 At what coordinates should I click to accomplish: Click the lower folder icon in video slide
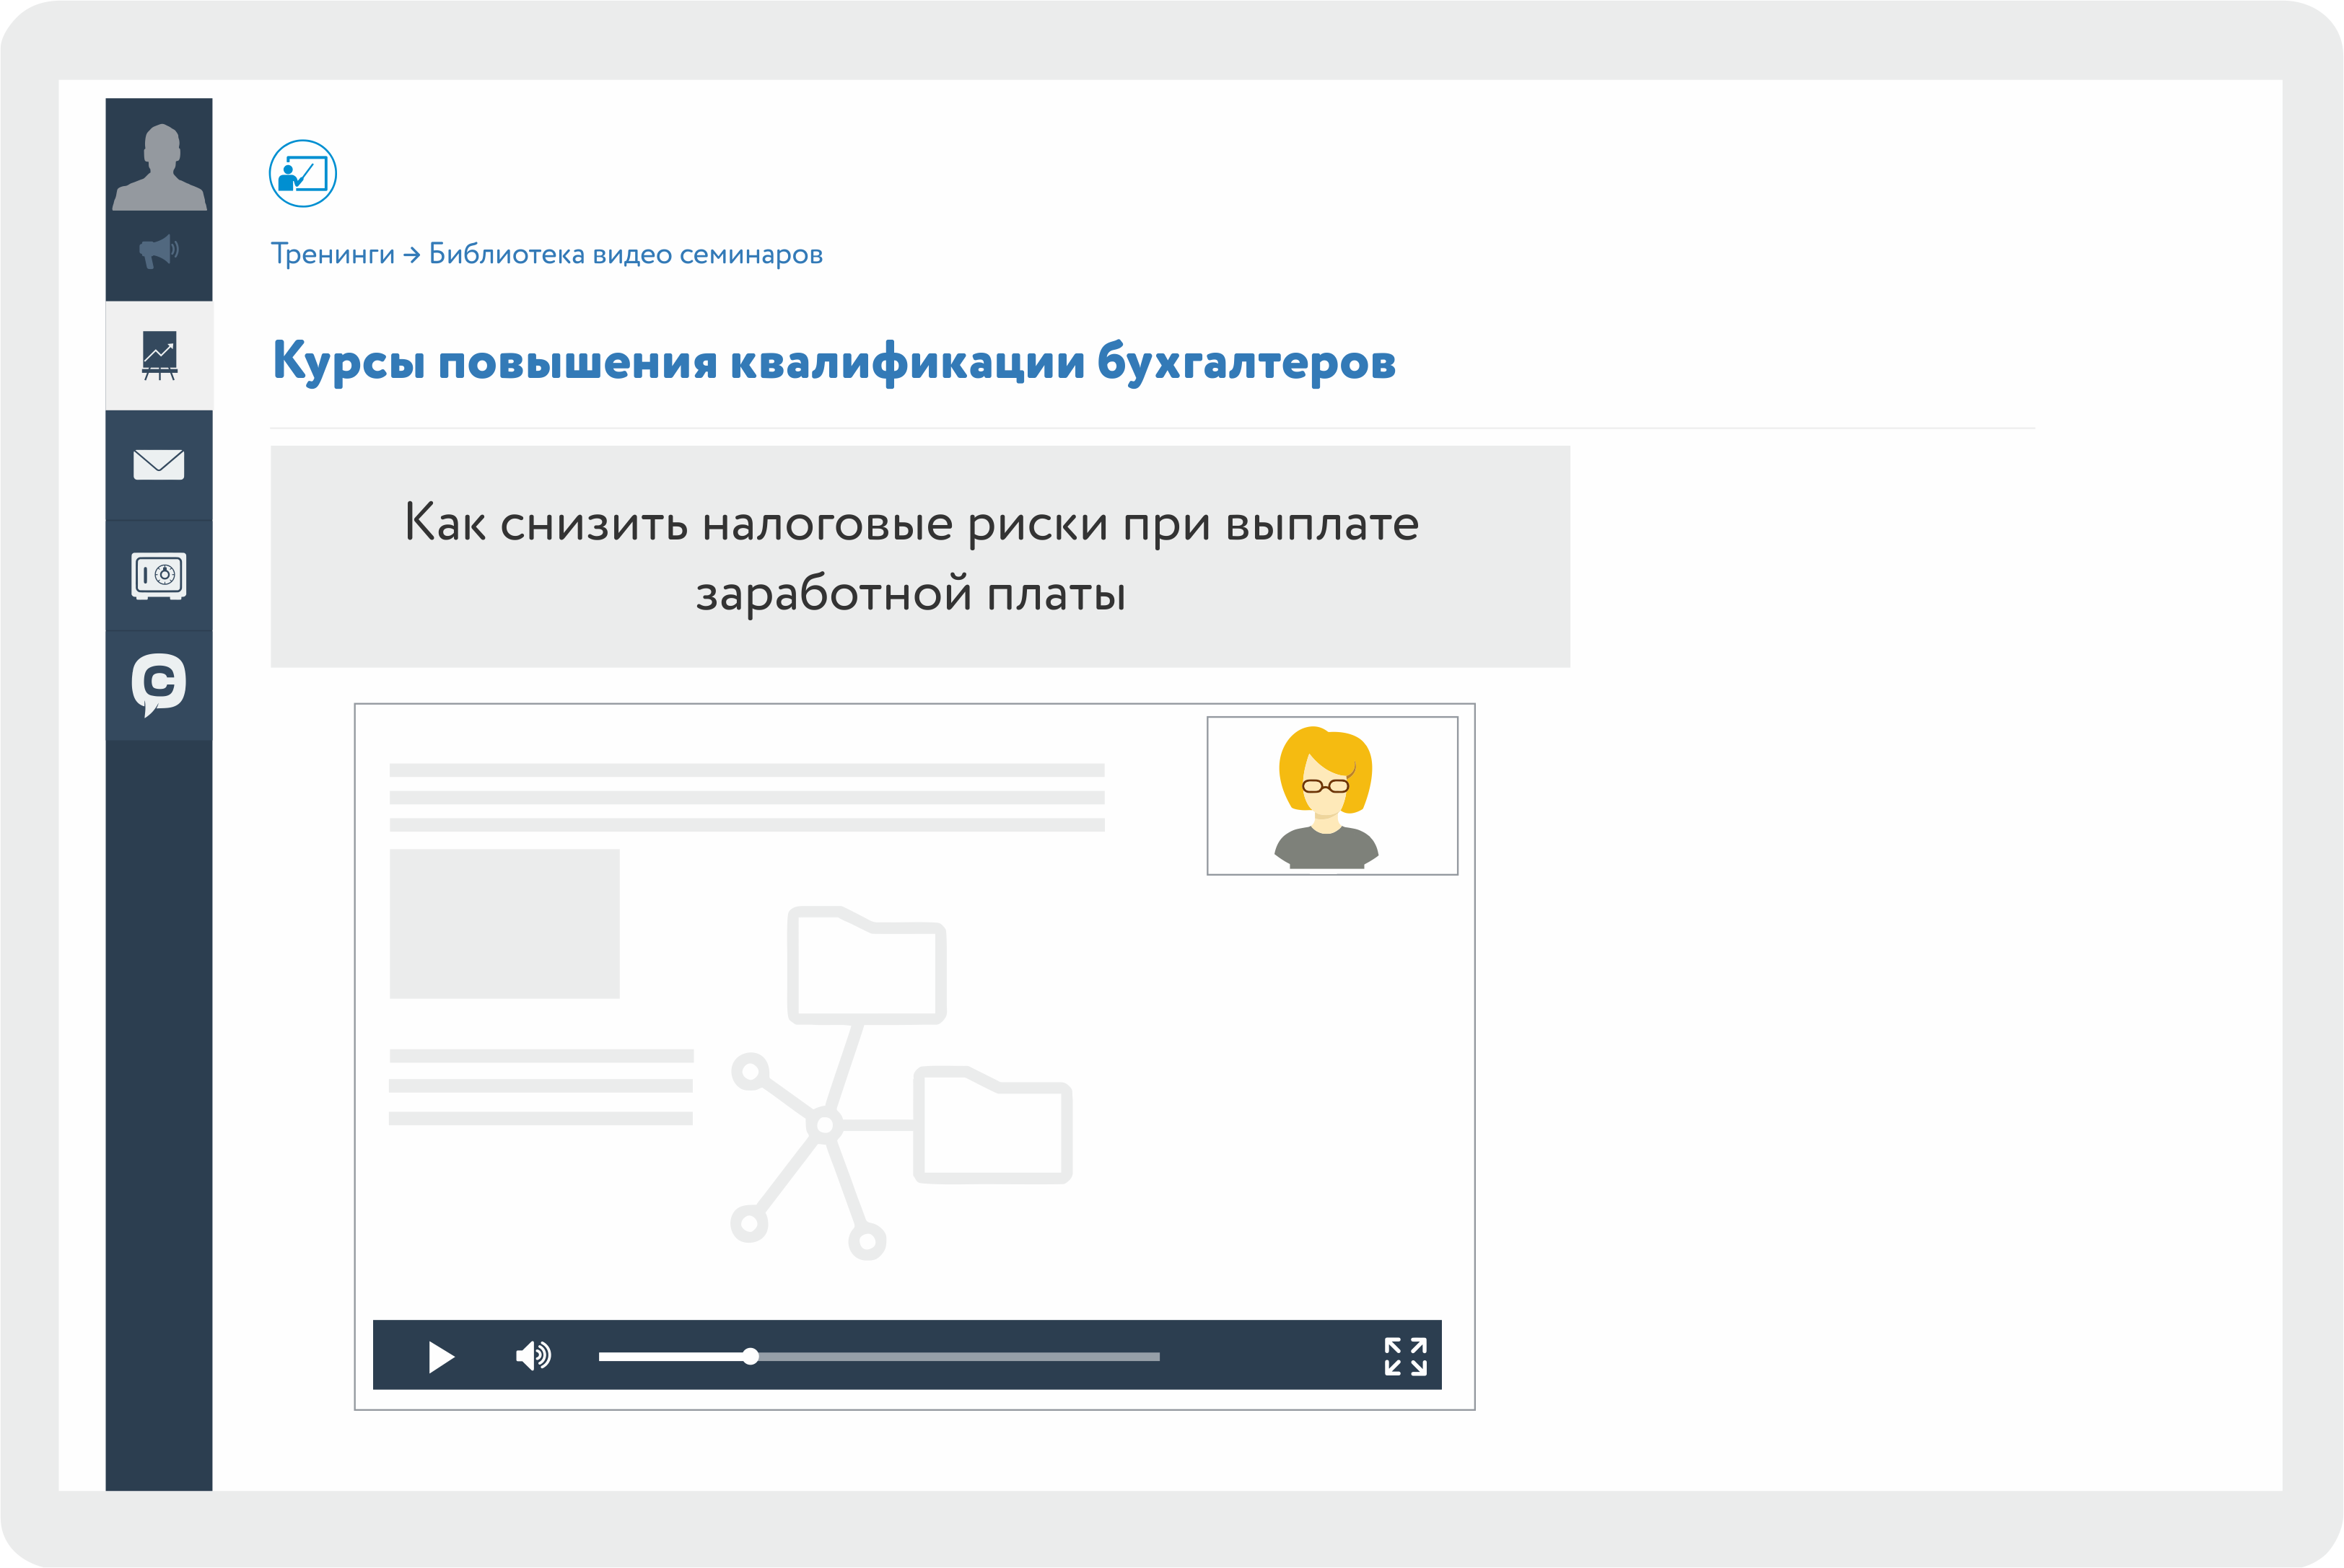[x=992, y=1125]
